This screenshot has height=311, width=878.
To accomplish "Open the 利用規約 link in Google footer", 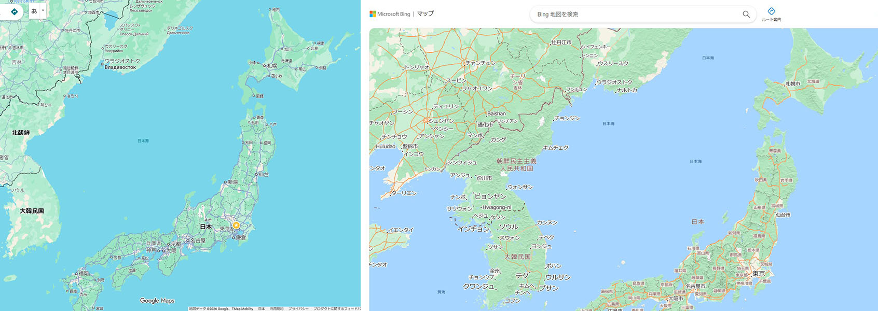I will click(x=276, y=308).
